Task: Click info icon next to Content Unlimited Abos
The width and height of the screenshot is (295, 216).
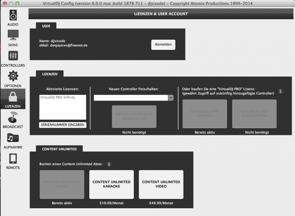Action: coord(109,164)
